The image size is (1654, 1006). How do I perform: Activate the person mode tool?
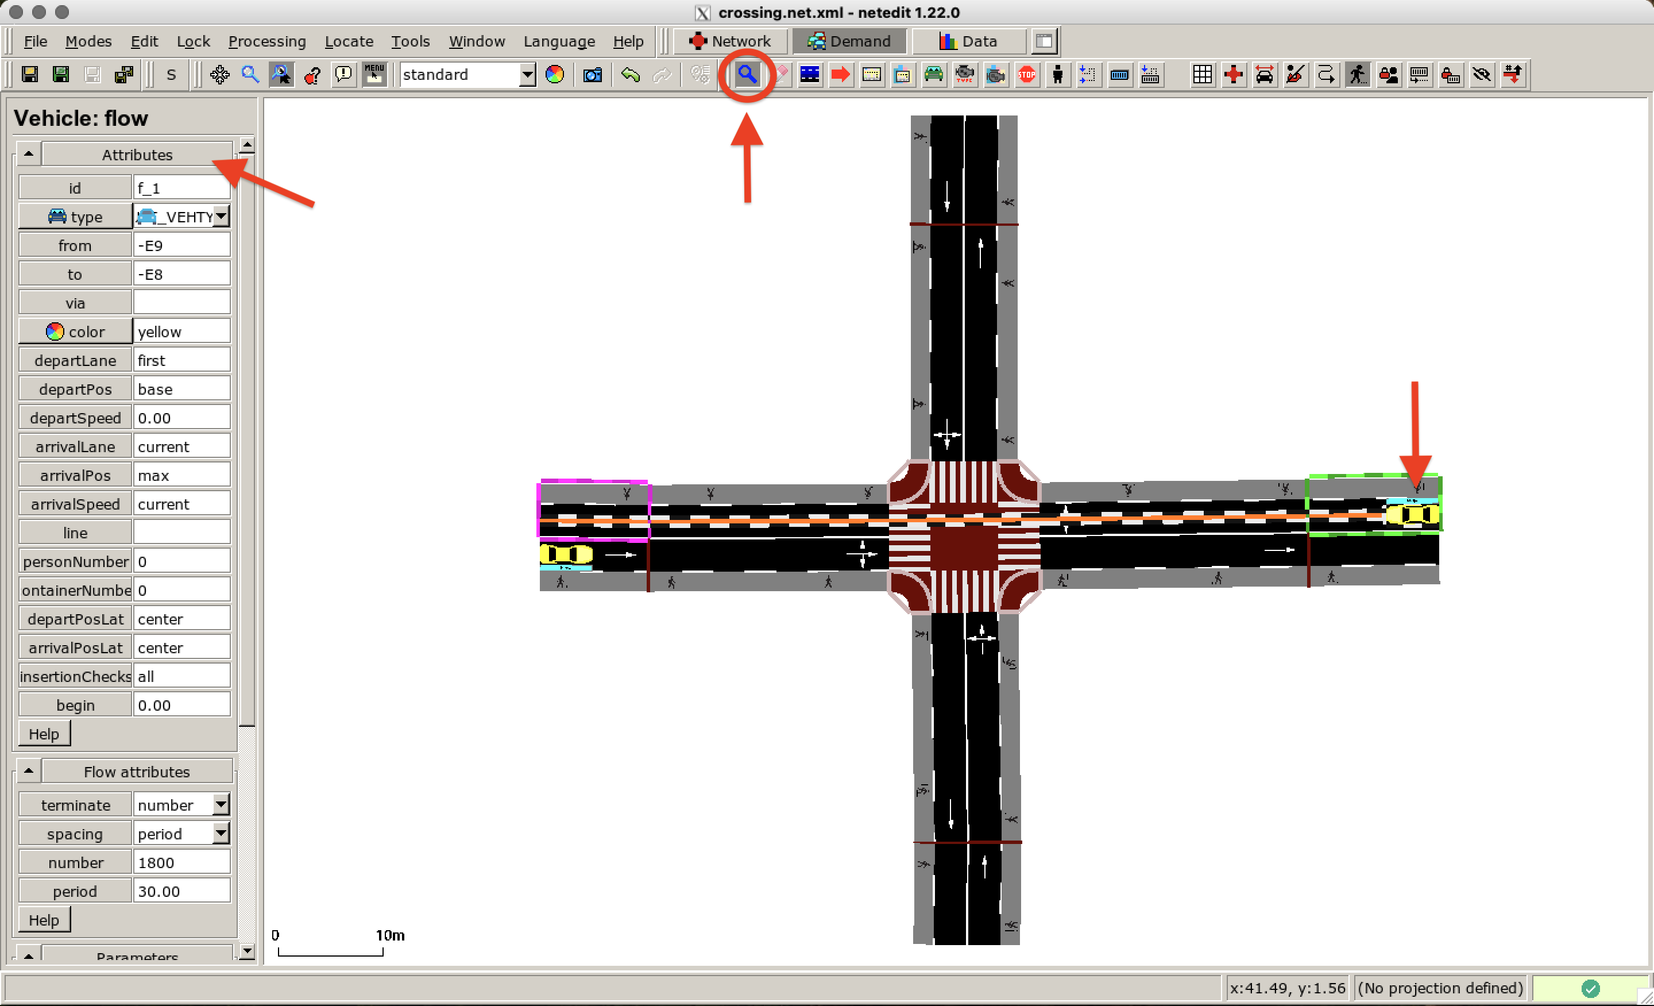(x=1058, y=75)
